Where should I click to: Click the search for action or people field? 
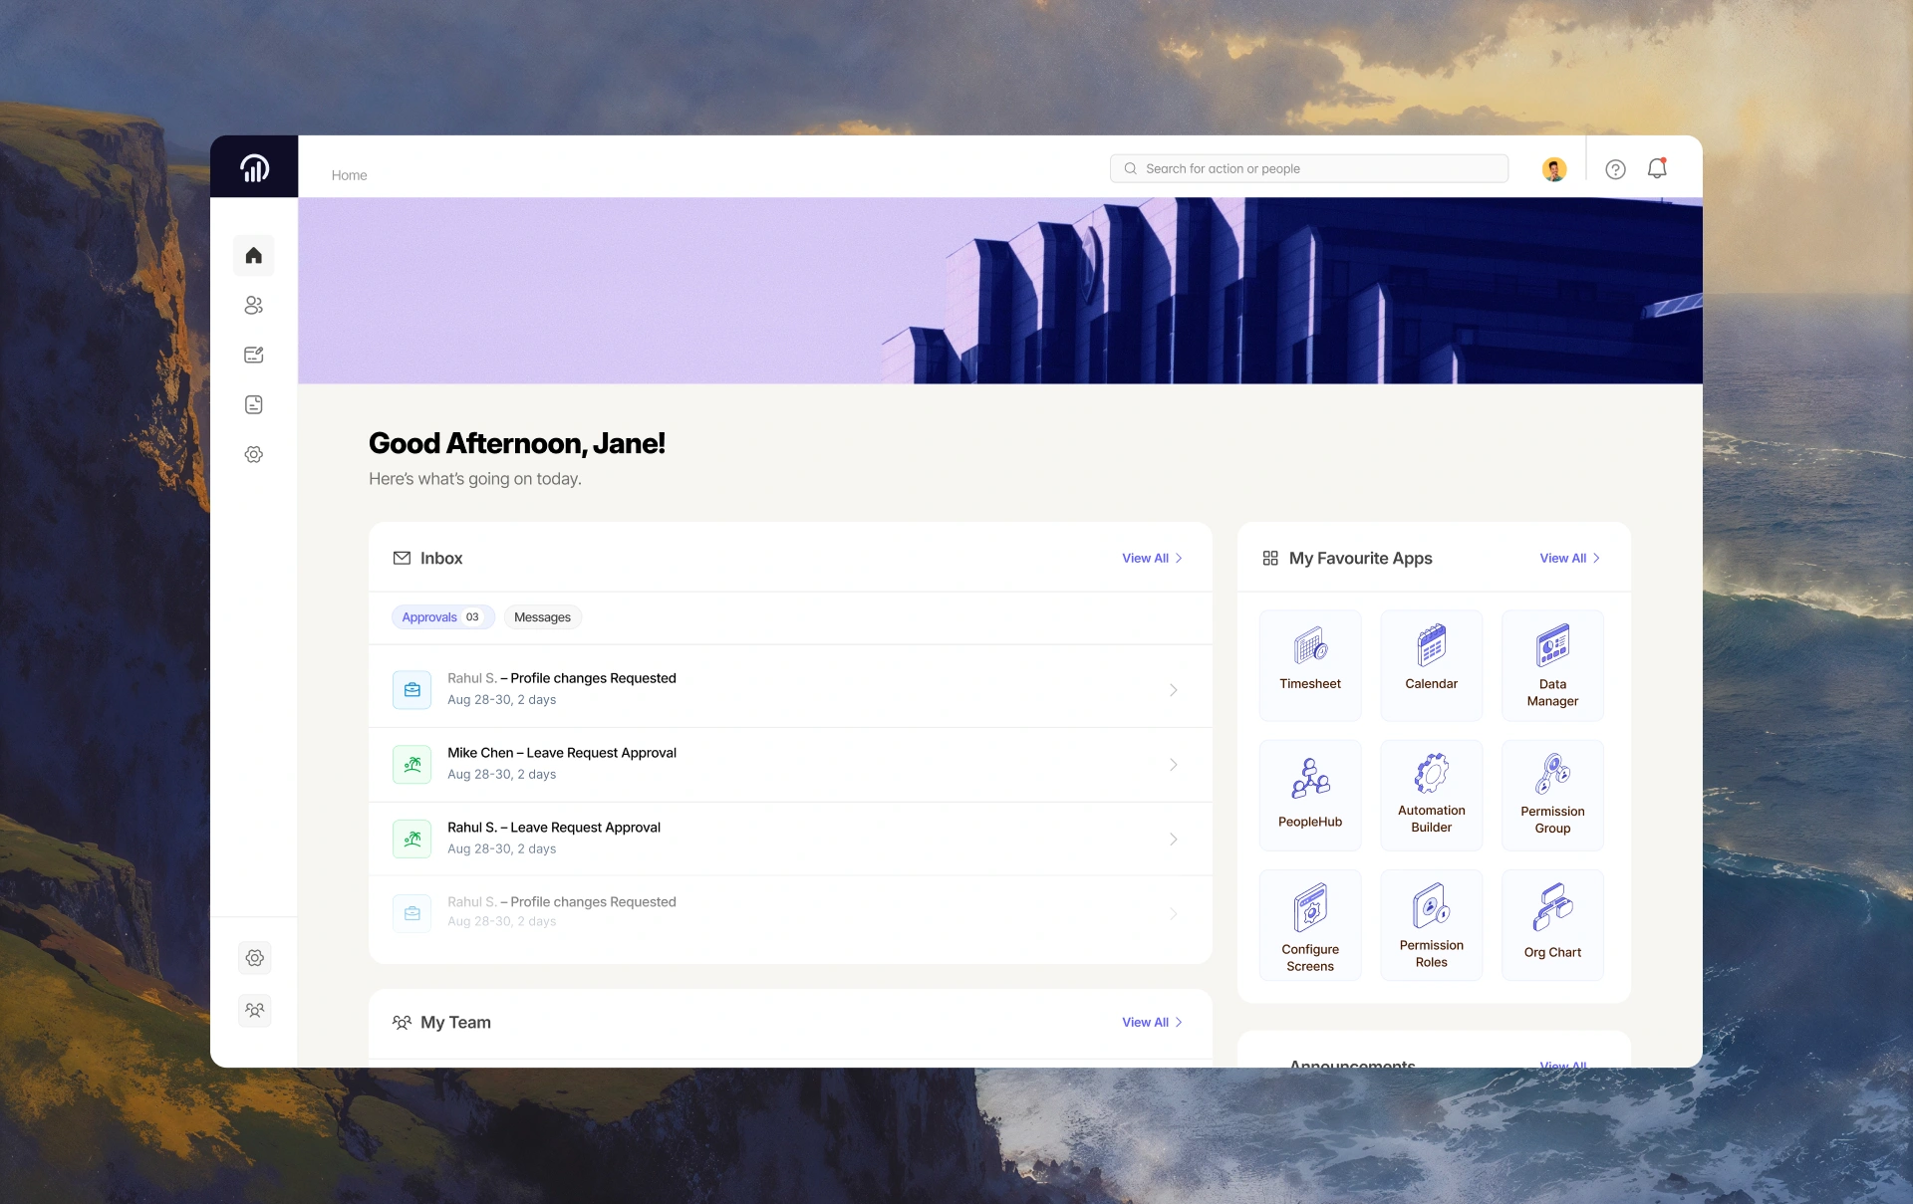[1308, 169]
